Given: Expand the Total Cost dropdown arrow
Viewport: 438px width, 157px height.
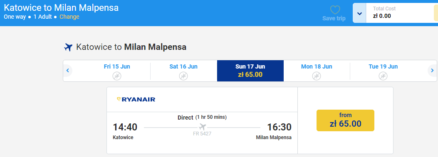Looking at the screenshot, I should tap(359, 13).
